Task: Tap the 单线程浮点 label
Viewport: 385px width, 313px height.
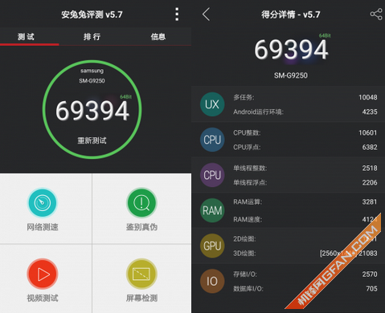Action: click(250, 182)
